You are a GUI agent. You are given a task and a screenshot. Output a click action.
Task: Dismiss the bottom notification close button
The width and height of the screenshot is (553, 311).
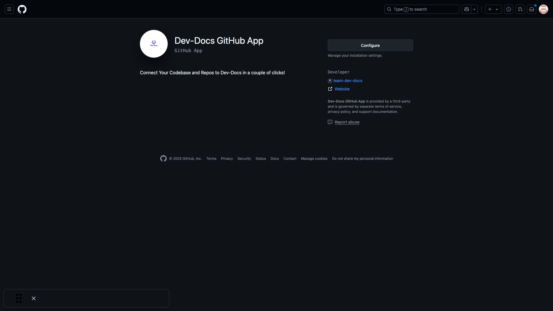(34, 298)
